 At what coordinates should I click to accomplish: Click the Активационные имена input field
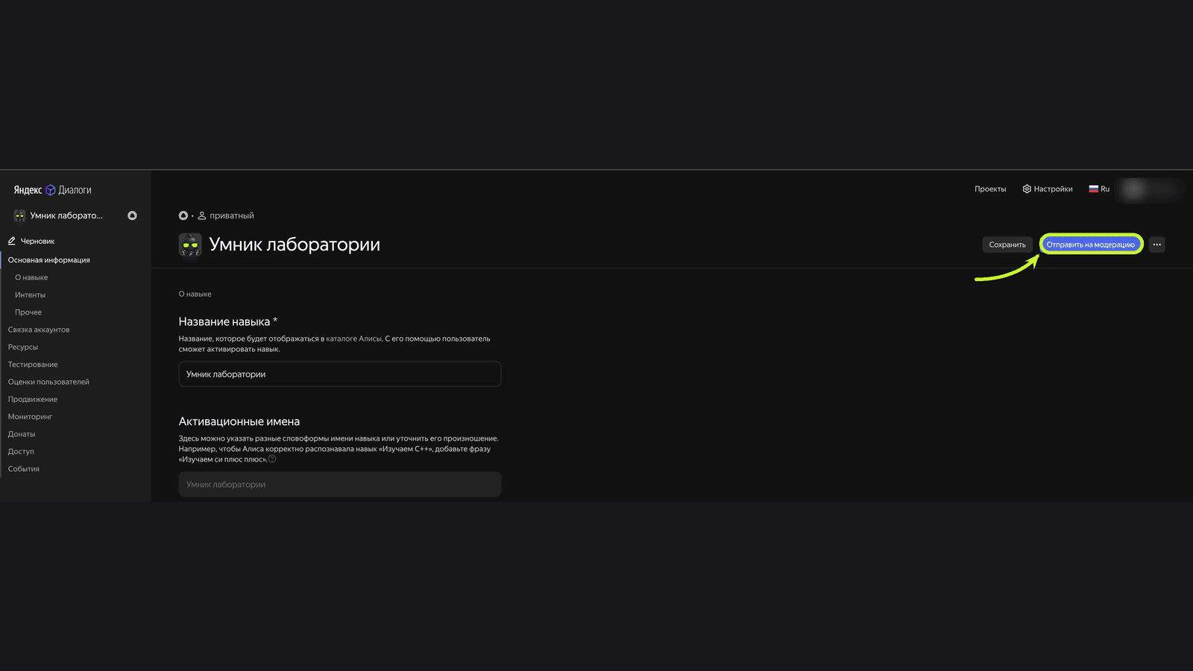click(x=340, y=485)
